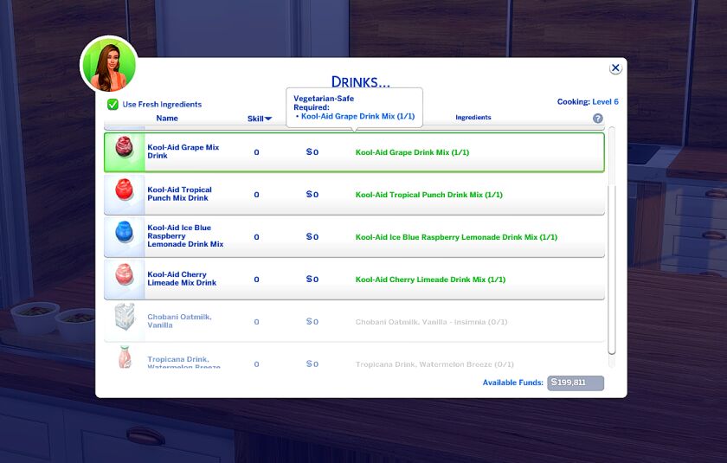The width and height of the screenshot is (727, 463).
Task: Toggle Use Fresh Ingredients checkbox
Action: coord(113,104)
